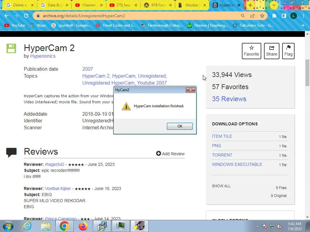
Task: Click the page vertical scrollbar thumb
Action: [307, 72]
